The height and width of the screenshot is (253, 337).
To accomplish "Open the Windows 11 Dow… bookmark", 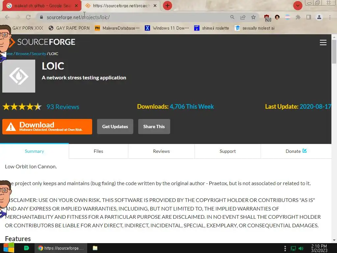I will coord(167,28).
